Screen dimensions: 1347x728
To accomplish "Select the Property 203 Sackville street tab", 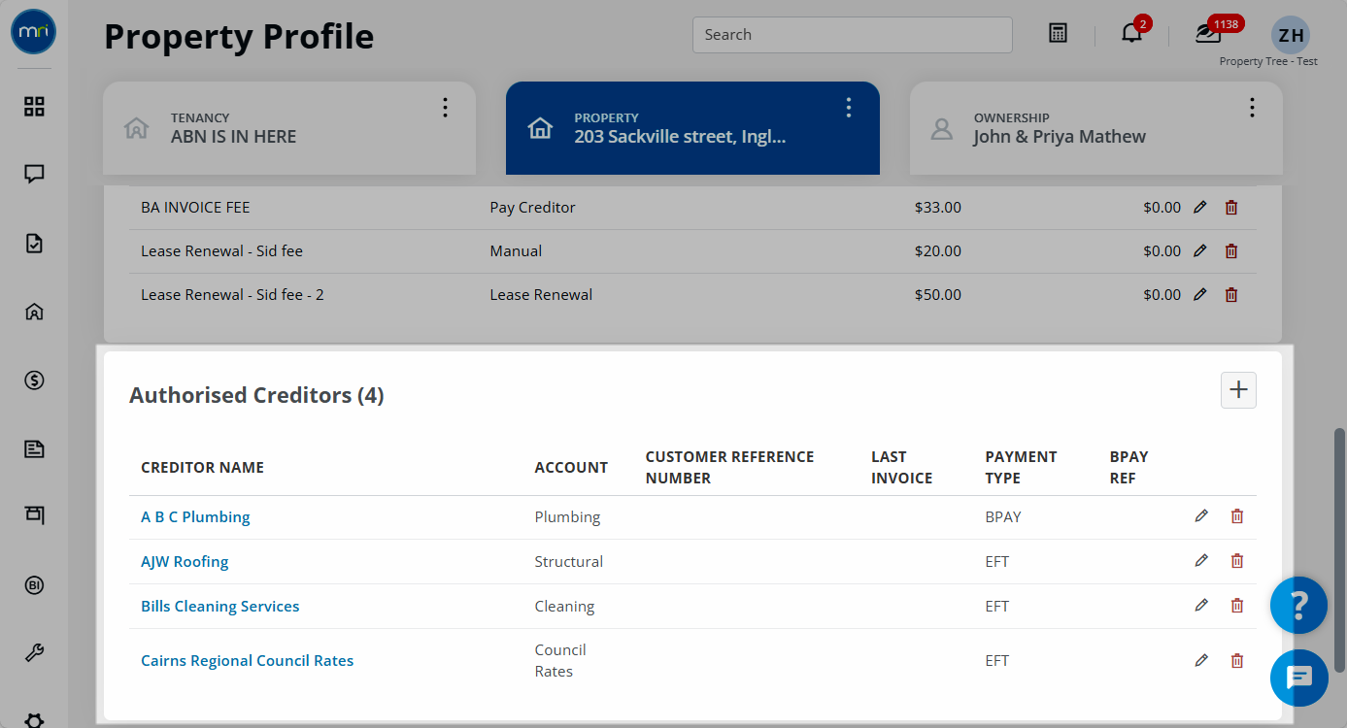I will 692,128.
